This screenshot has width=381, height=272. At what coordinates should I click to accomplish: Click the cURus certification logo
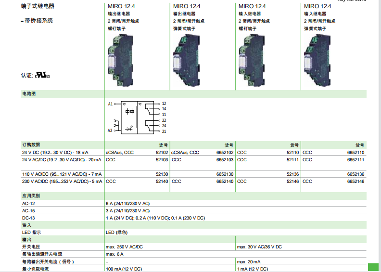[x=42, y=75]
